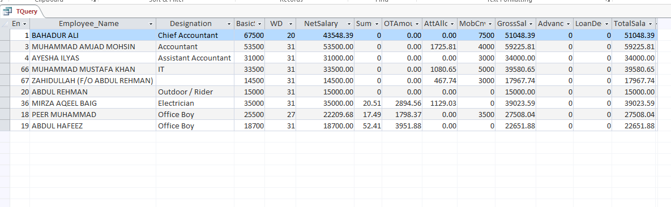Click attendance allowance 467.74 cell
Image resolution: width=671 pixels, height=207 pixels.
pyautogui.click(x=440, y=80)
